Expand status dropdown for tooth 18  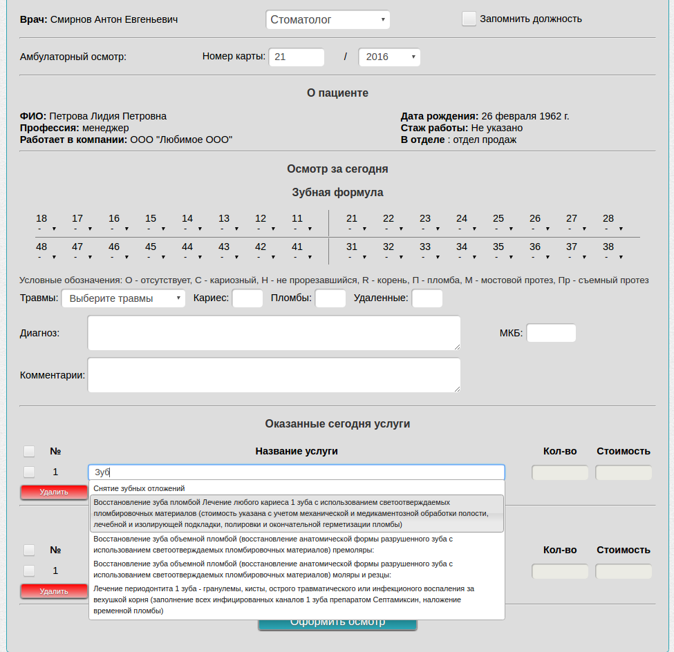(x=47, y=229)
